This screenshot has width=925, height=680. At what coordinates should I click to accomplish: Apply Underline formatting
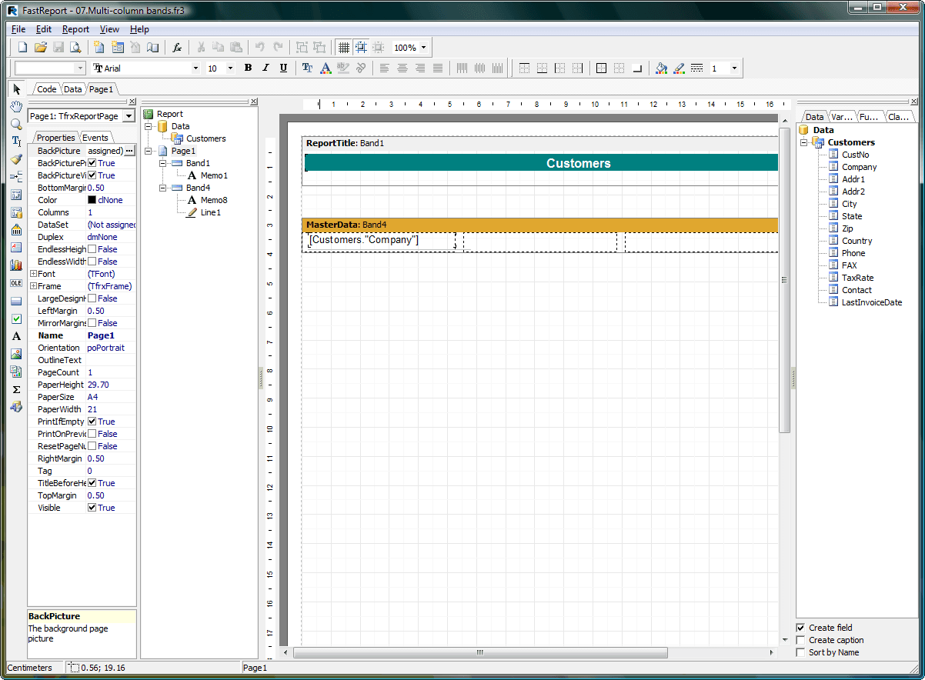[x=283, y=68]
